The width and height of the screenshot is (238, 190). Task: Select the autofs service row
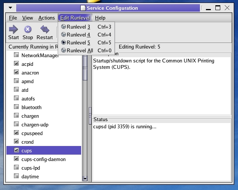(x=29, y=99)
